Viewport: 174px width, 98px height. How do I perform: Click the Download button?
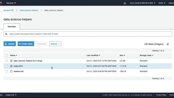coord(42,44)
